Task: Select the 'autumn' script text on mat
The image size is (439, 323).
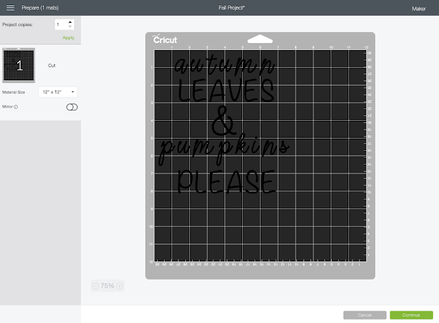Action: [x=224, y=65]
